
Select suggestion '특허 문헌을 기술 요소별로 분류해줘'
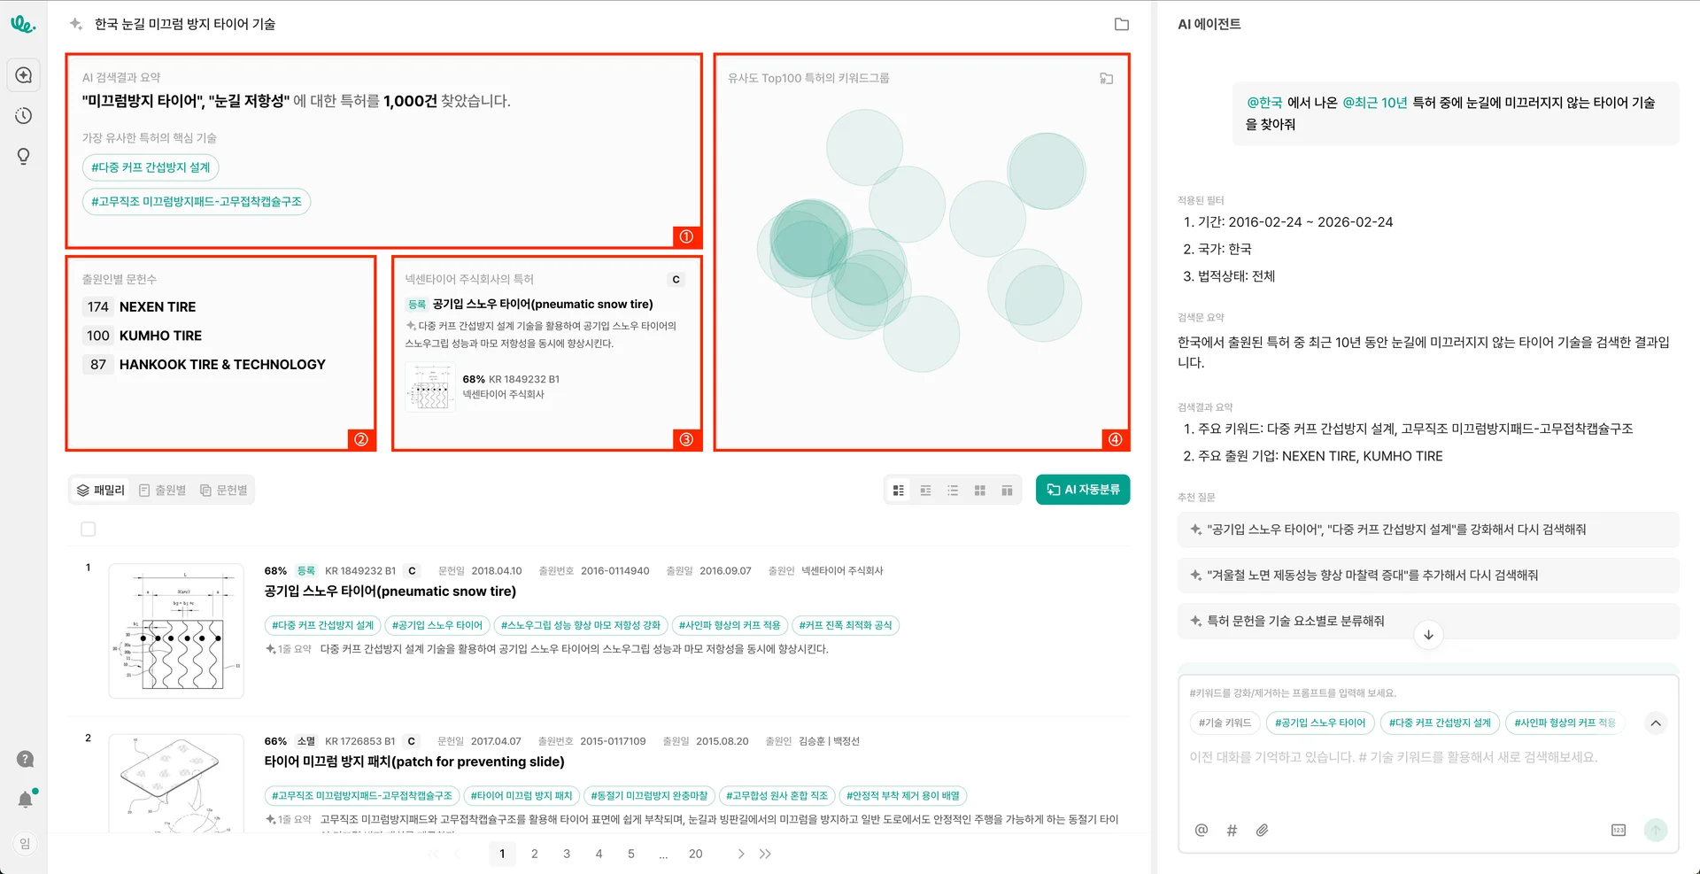(1428, 621)
